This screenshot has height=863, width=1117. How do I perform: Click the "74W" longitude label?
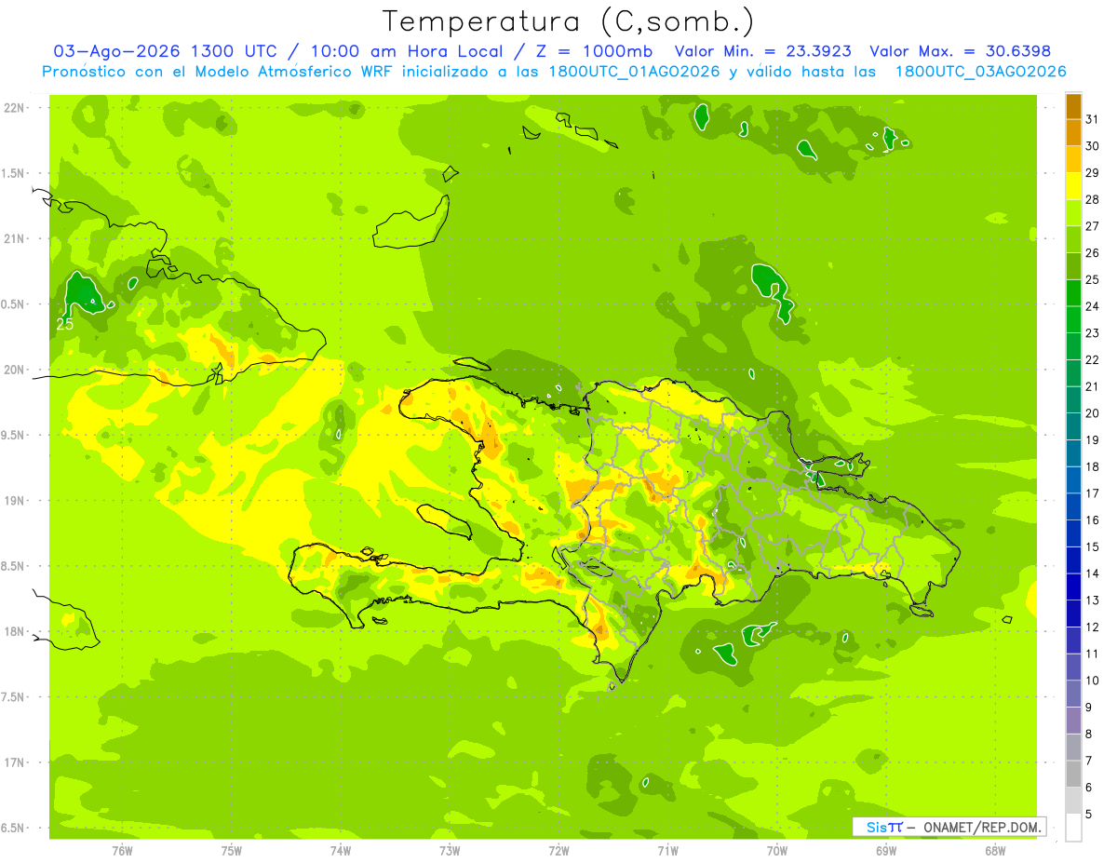click(x=341, y=850)
